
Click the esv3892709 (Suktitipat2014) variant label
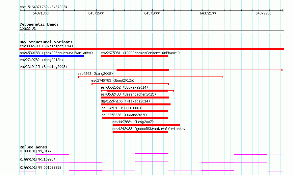[x=46, y=46]
